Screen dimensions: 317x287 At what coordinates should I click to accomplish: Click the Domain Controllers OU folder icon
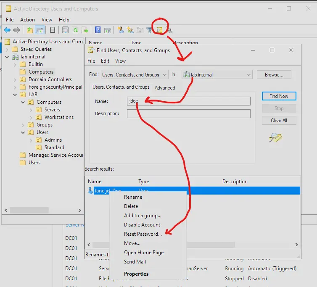[23, 79]
